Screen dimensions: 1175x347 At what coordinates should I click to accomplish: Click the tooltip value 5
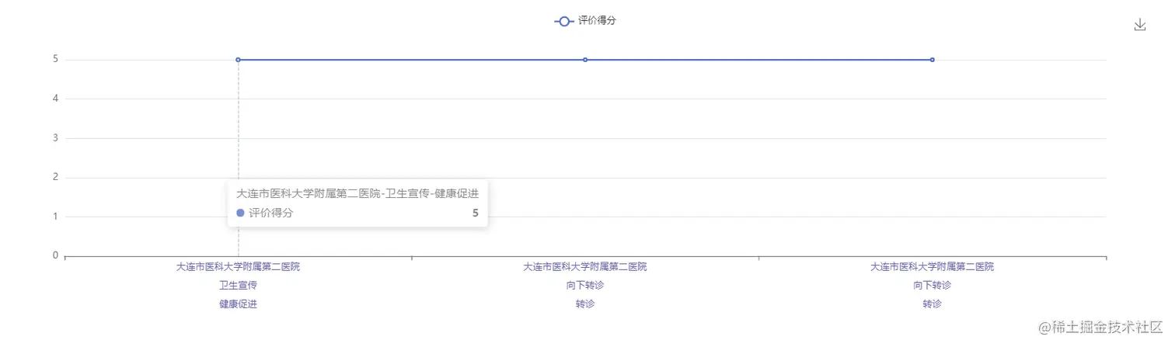pos(475,213)
